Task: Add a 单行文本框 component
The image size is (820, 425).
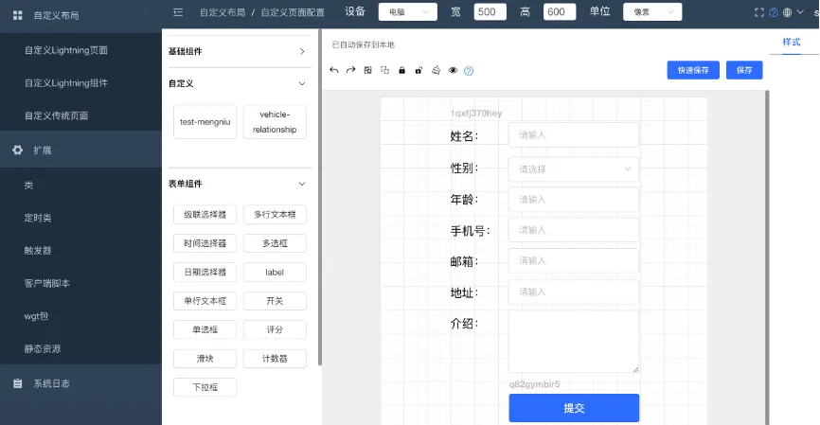Action: pos(205,301)
